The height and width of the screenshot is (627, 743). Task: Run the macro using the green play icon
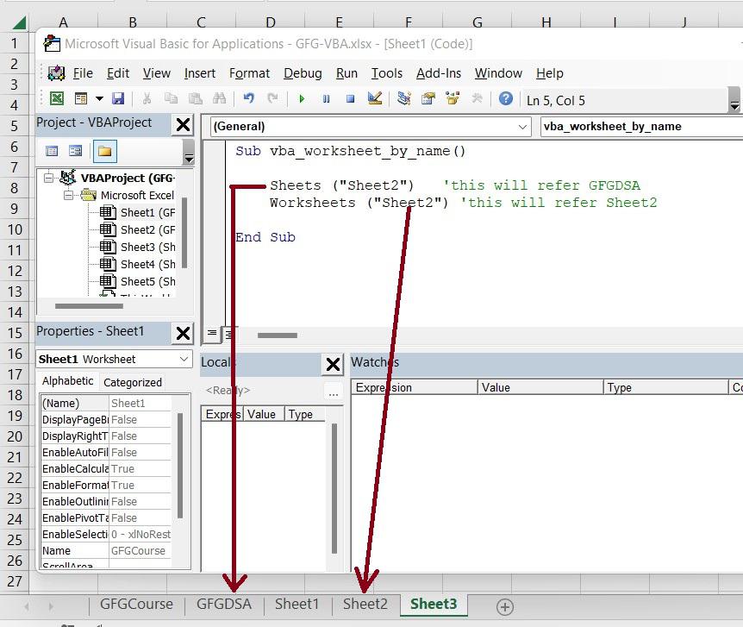pyautogui.click(x=302, y=99)
